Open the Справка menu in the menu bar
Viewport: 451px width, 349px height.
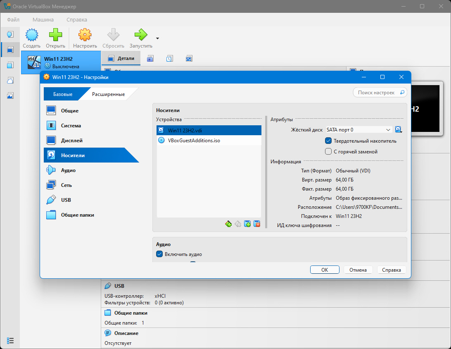[x=77, y=19]
